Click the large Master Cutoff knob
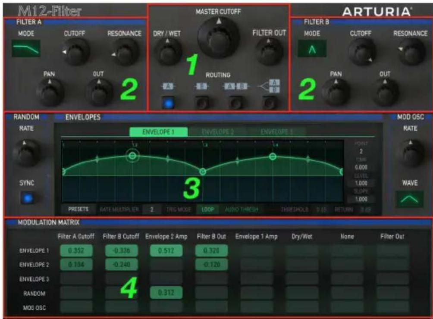 coord(218,37)
